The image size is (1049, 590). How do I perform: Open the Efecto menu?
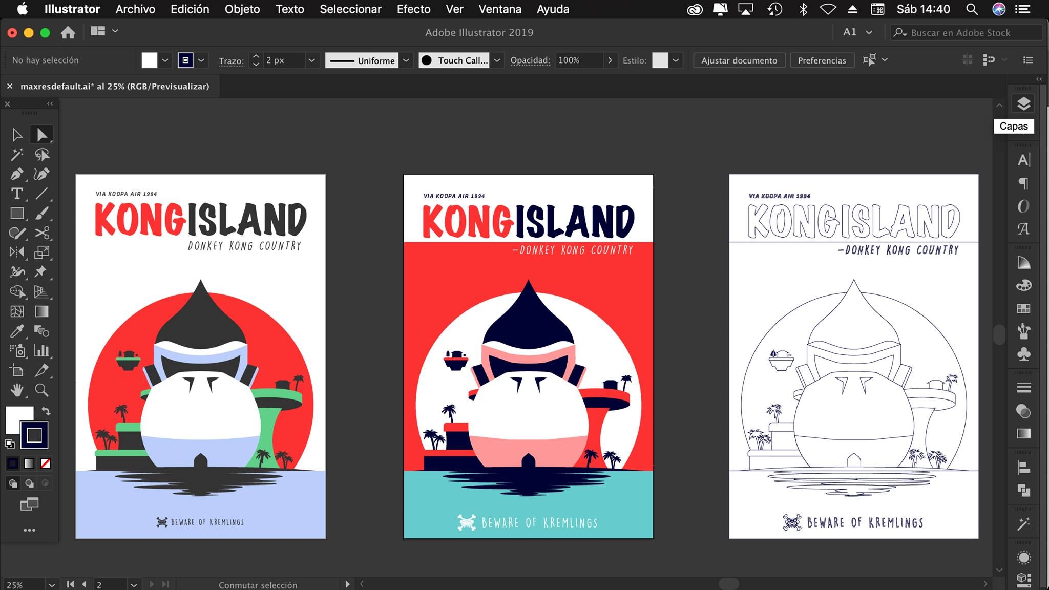click(x=413, y=9)
